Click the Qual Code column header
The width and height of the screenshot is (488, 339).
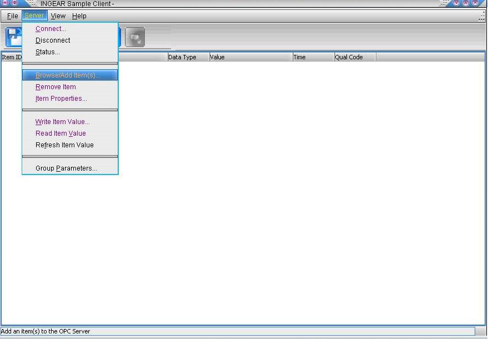[x=355, y=57]
